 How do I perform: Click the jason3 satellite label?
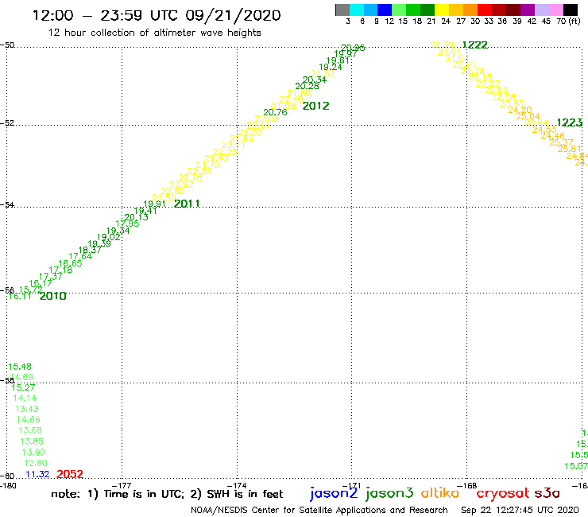pyautogui.click(x=389, y=494)
